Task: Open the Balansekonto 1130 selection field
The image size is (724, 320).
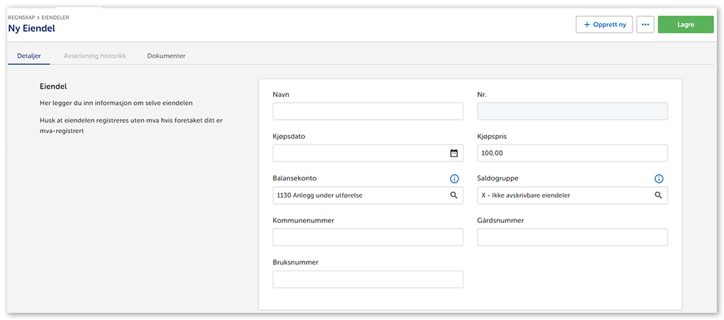Action: pyautogui.click(x=359, y=195)
